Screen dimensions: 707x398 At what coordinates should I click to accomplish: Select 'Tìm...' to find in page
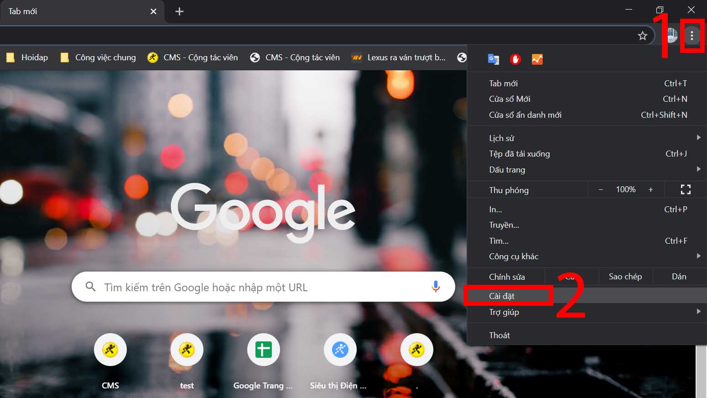(x=587, y=241)
